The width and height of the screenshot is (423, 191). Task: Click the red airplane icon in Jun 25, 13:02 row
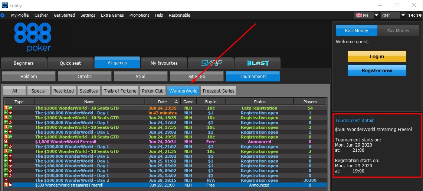point(10,175)
